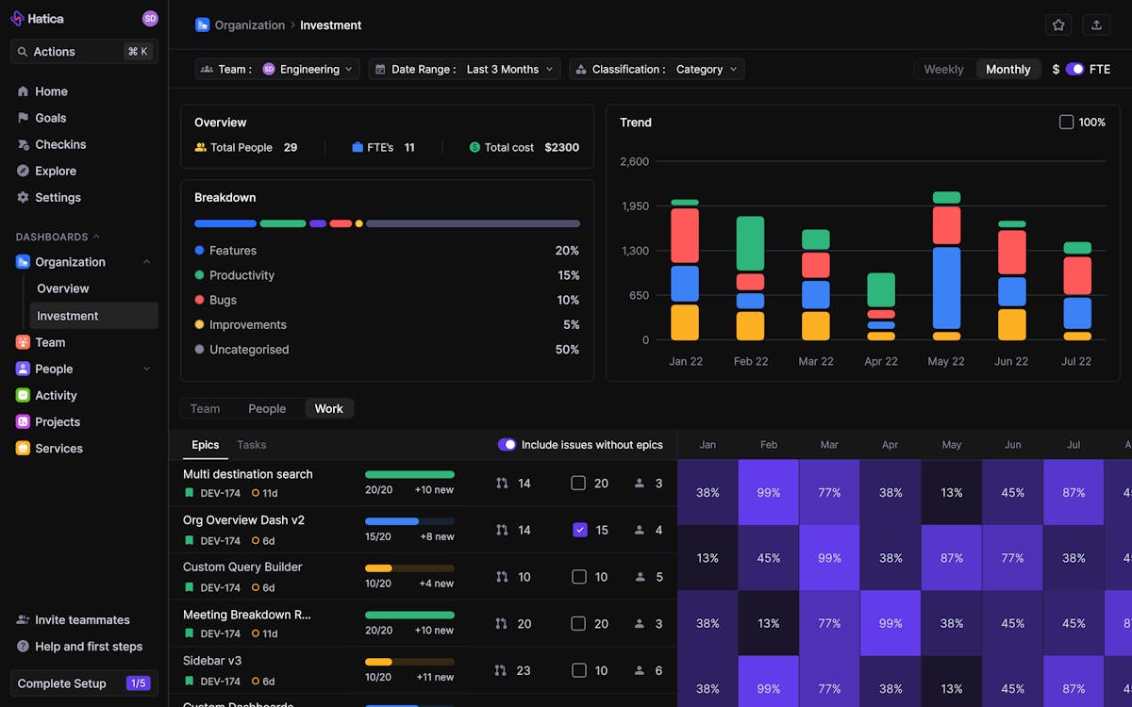Select the Weekly view option

(943, 68)
